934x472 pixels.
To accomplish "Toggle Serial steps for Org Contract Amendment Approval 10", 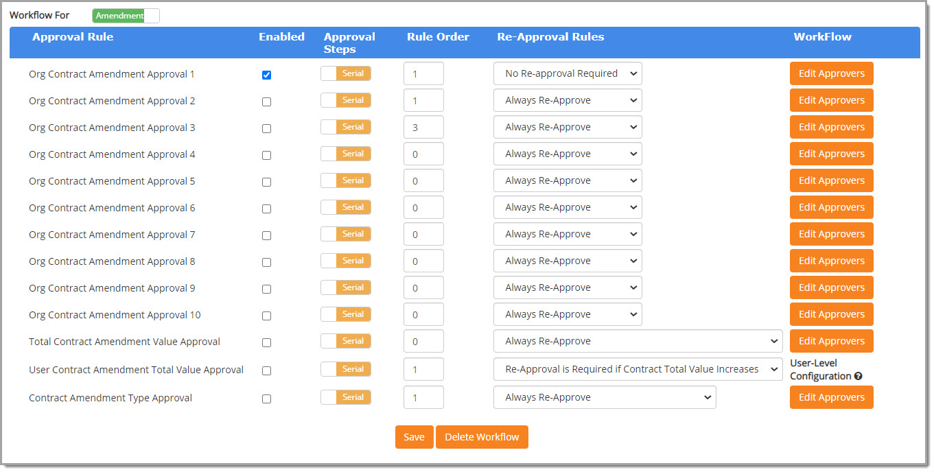I will pos(345,314).
